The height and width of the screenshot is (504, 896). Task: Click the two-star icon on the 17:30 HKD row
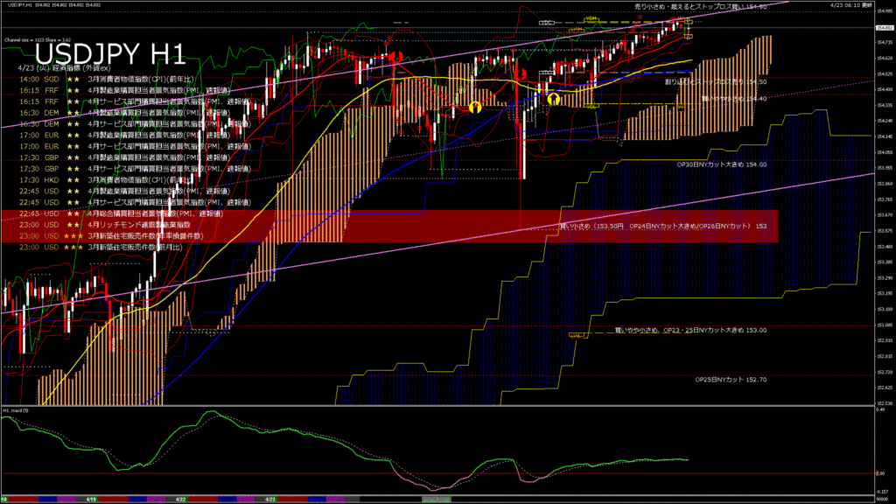[x=73, y=179]
